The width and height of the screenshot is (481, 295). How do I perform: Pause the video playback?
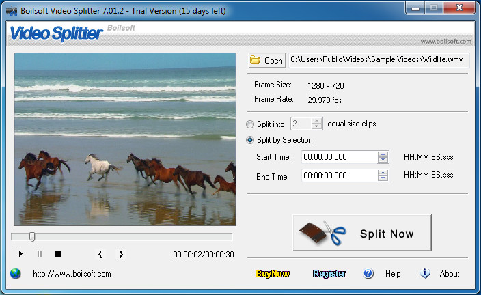[39, 254]
